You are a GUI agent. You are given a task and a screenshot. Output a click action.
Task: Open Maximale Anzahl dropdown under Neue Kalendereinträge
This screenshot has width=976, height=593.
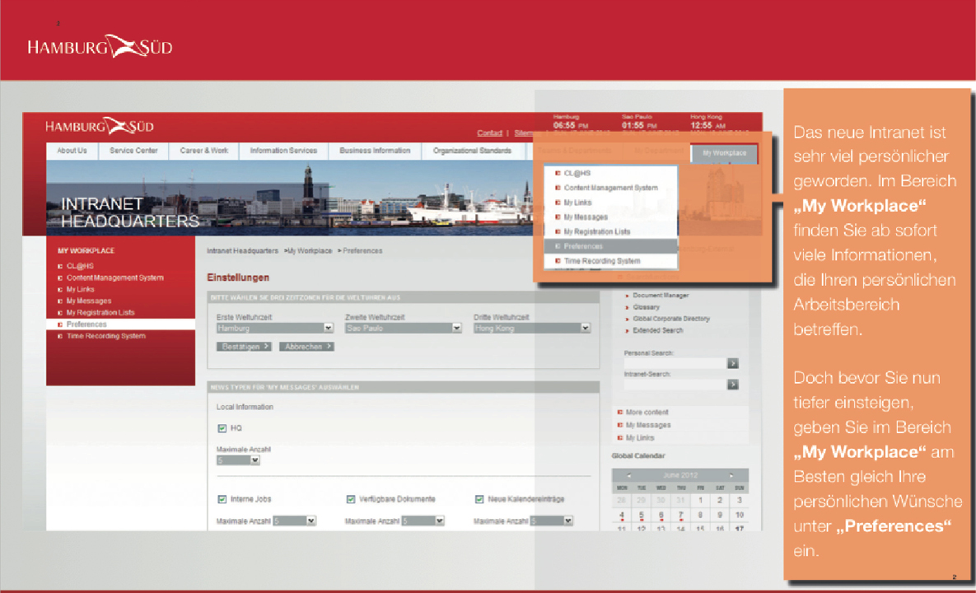click(x=552, y=521)
